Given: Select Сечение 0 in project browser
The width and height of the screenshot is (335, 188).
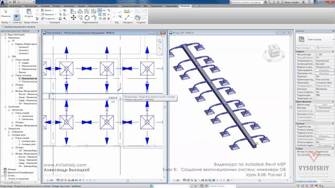Looking at the screenshot, I should [24, 47].
